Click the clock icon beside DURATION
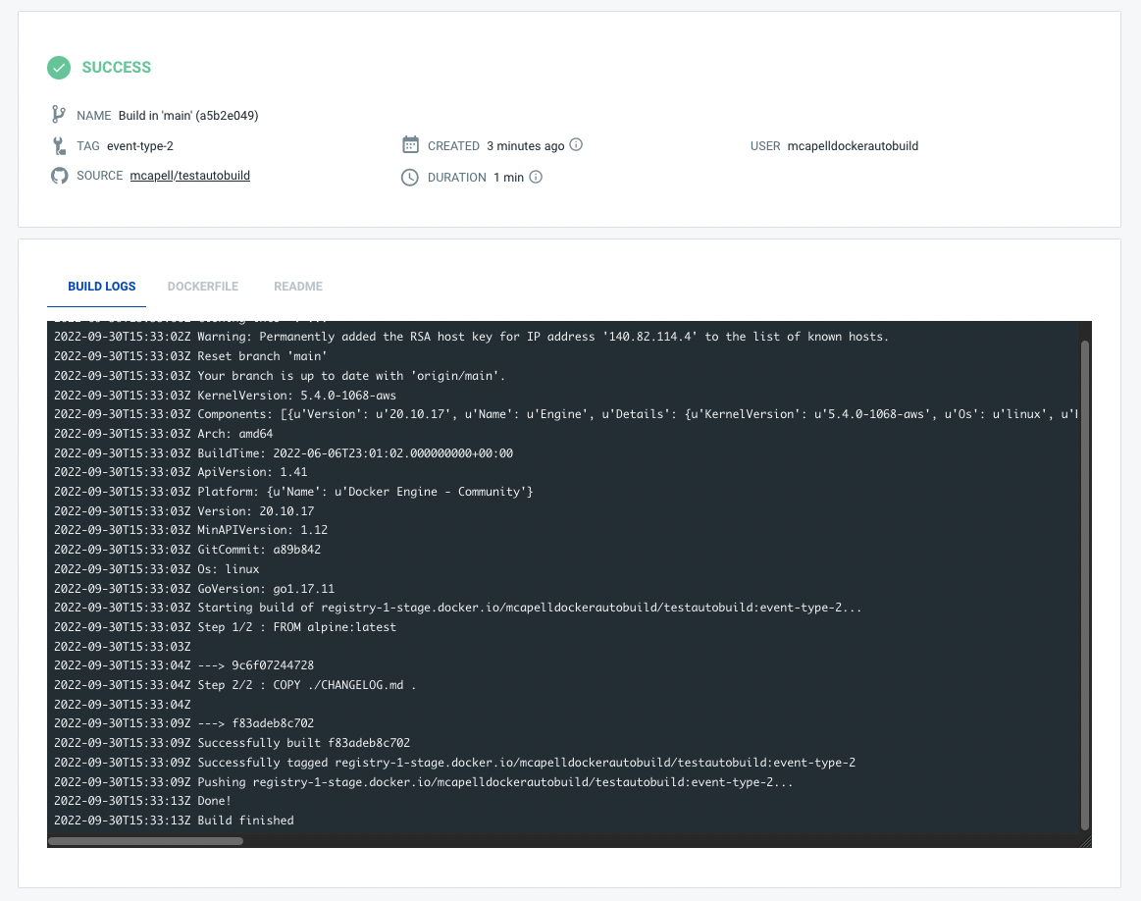The width and height of the screenshot is (1141, 901). (411, 178)
